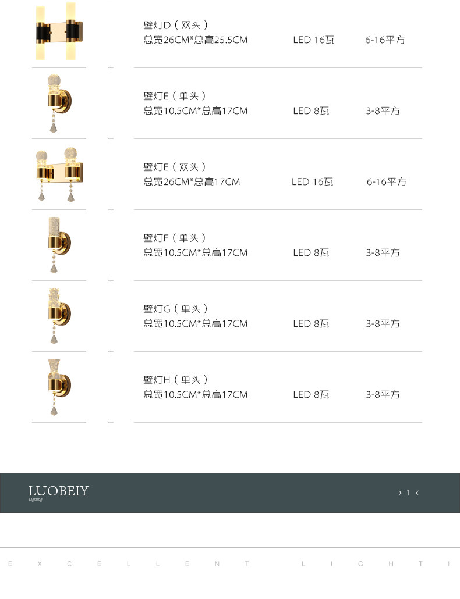Click the LED 16瓦 spec for 壁灯D
Image resolution: width=460 pixels, height=599 pixels.
(314, 40)
